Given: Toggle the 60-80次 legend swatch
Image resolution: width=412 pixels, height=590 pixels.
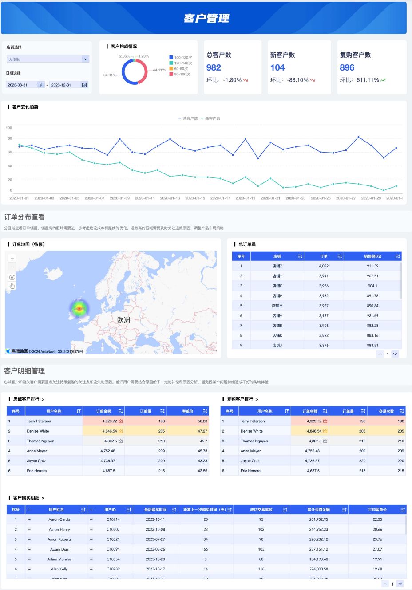Looking at the screenshot, I should 171,69.
